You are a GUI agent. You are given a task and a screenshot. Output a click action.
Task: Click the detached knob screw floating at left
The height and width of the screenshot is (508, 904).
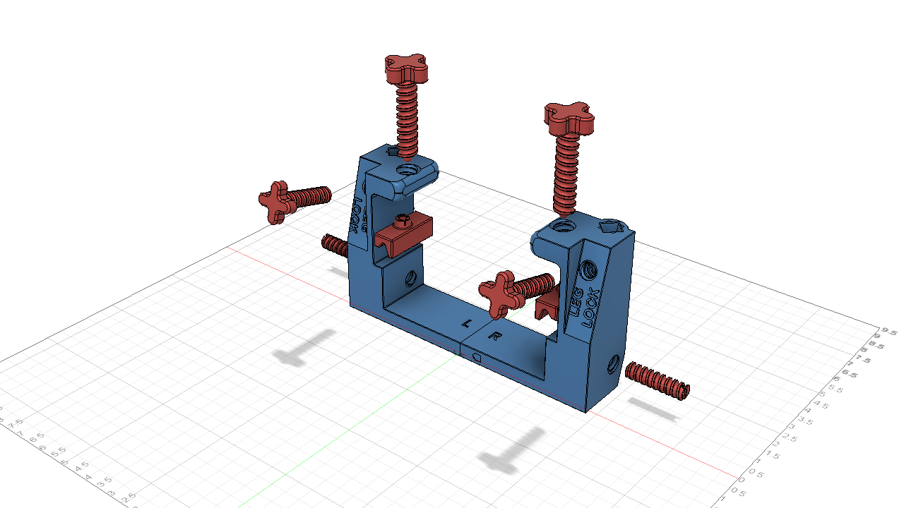(x=293, y=198)
